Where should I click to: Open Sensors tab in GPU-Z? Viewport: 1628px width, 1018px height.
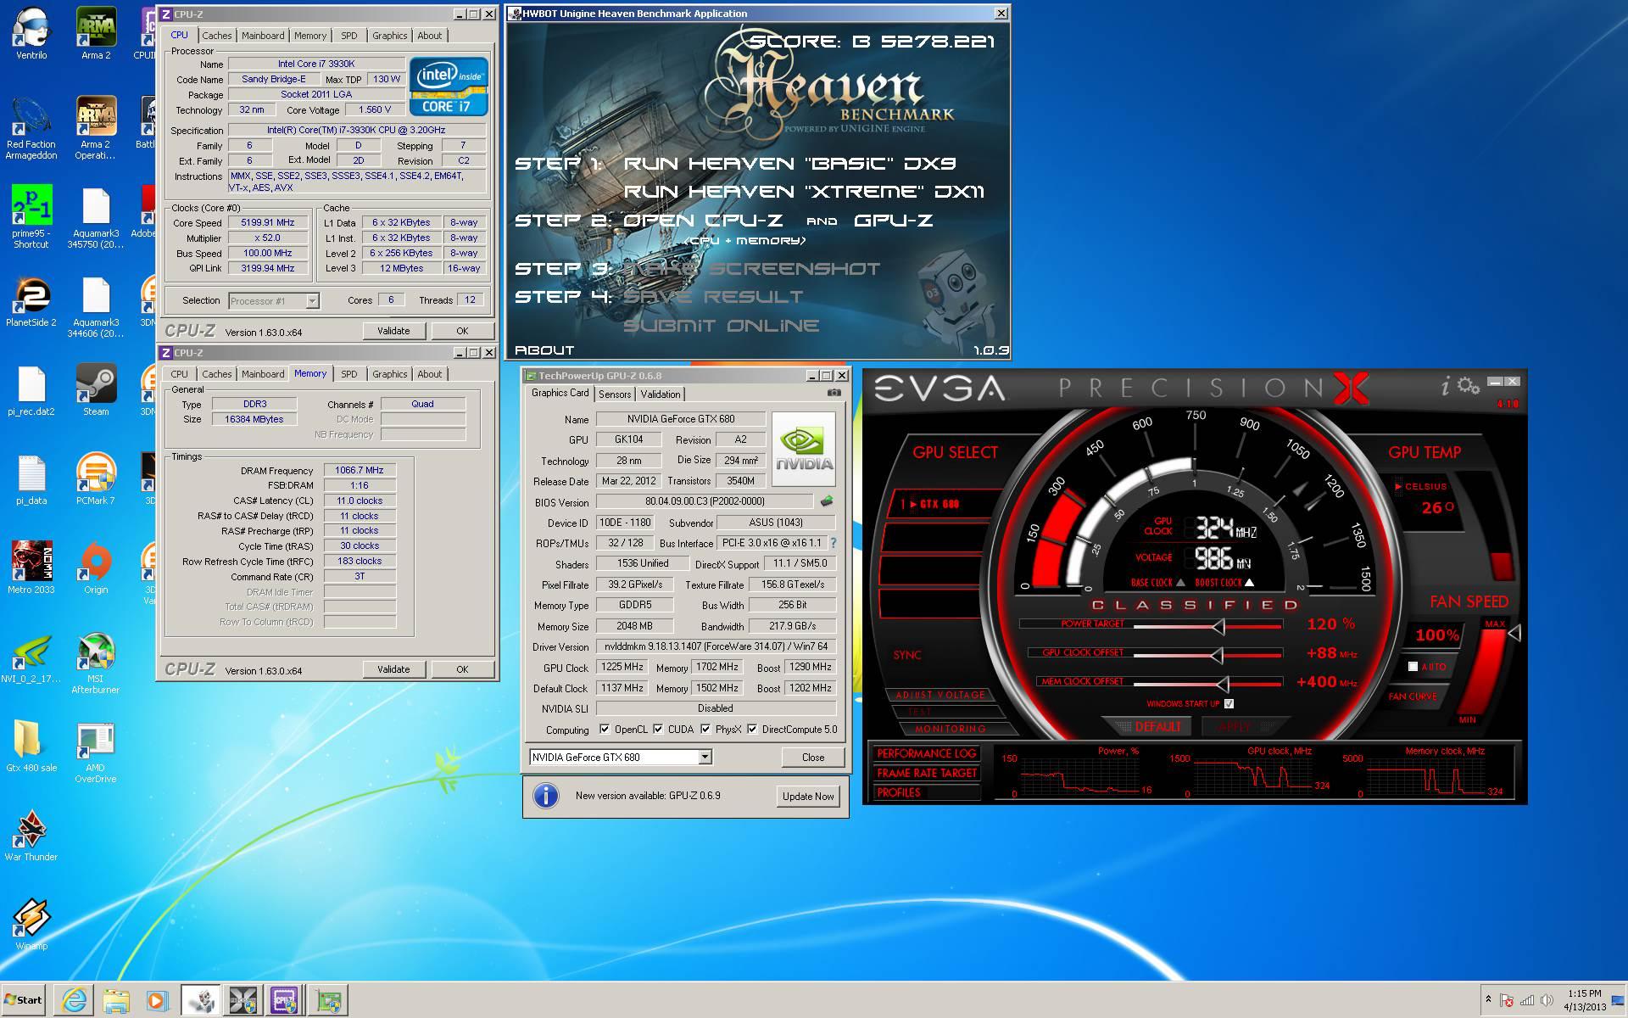(615, 394)
